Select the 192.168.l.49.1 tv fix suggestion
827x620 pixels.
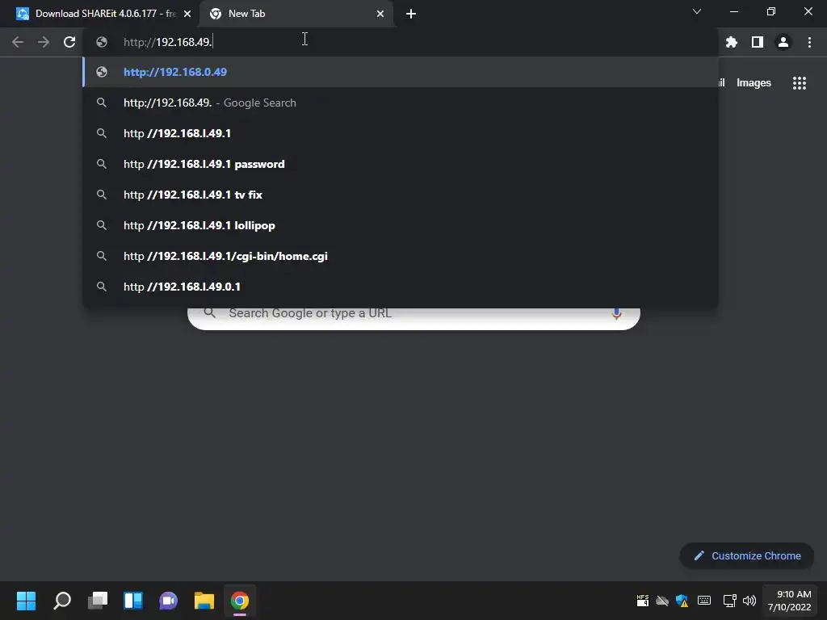pos(401,195)
